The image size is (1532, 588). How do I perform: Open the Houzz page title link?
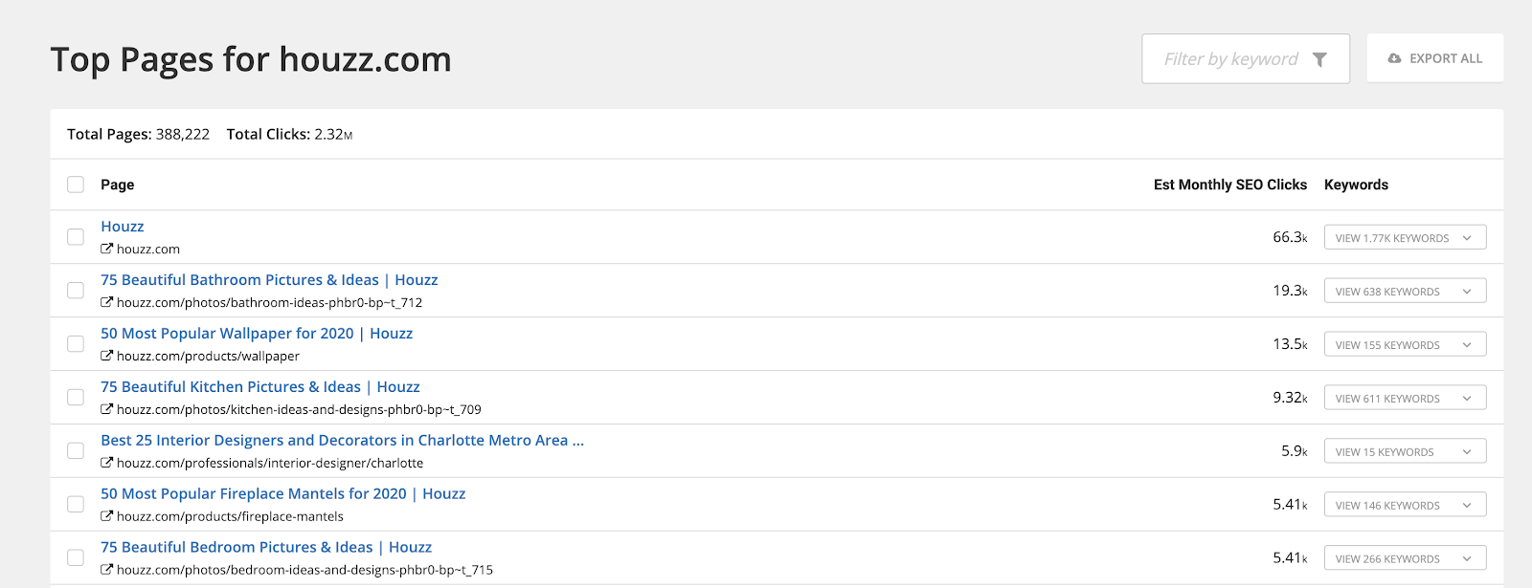point(123,227)
